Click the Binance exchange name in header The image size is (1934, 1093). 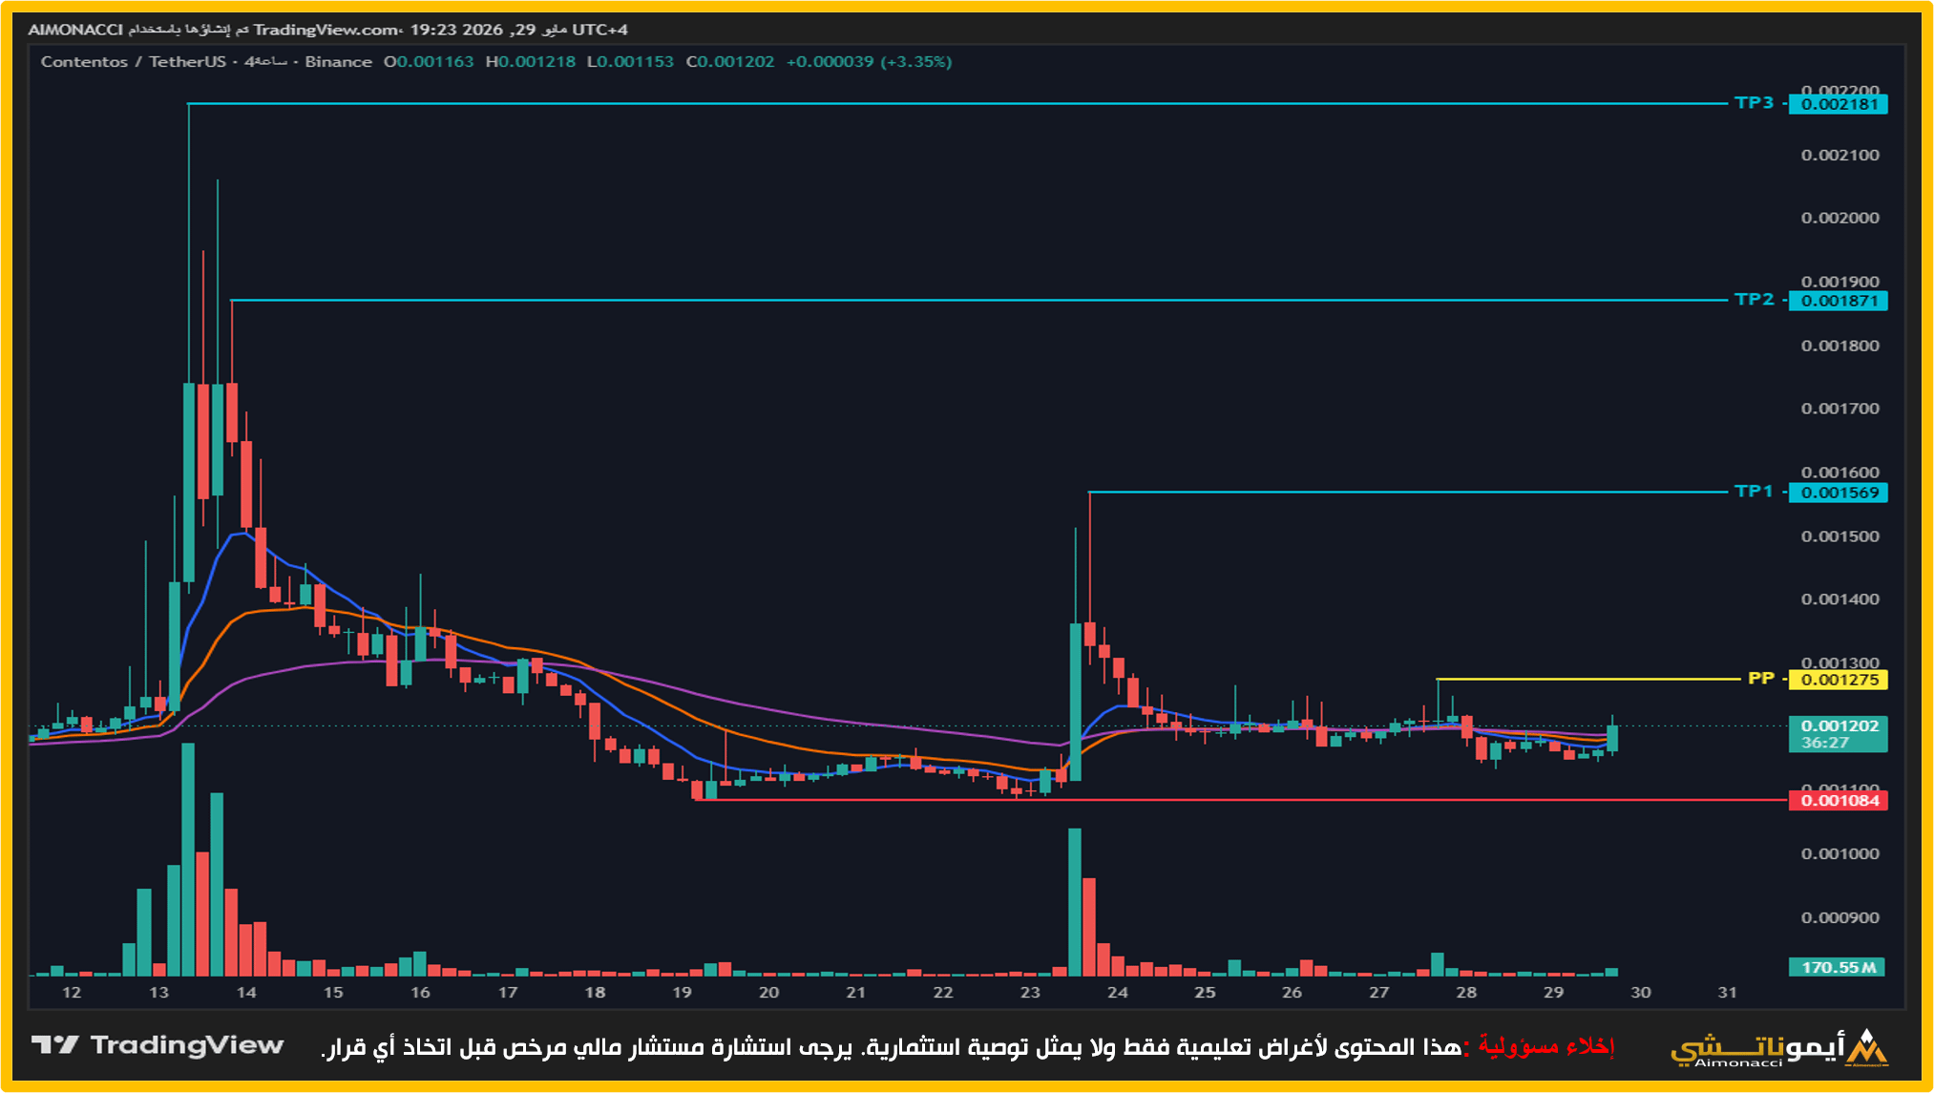(x=338, y=62)
